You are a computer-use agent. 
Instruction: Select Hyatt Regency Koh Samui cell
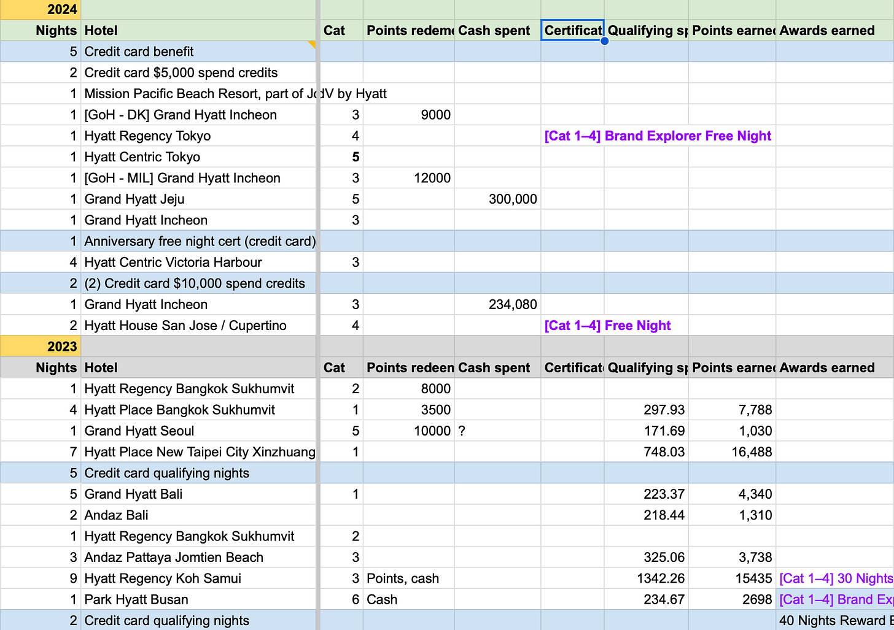[198, 578]
